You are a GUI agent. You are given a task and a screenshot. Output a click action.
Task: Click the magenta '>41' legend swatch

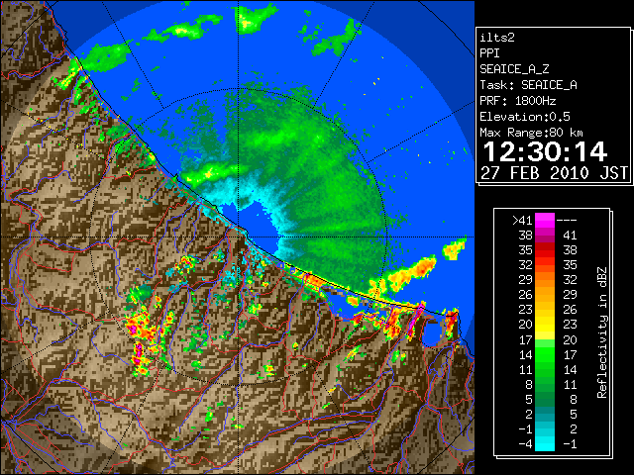pos(545,221)
